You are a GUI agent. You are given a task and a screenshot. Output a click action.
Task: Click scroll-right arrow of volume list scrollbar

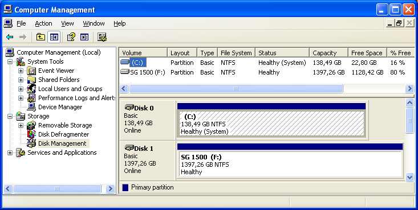coord(409,89)
